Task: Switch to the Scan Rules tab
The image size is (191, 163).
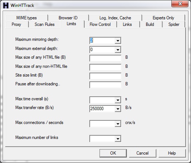Action: [x=44, y=24]
